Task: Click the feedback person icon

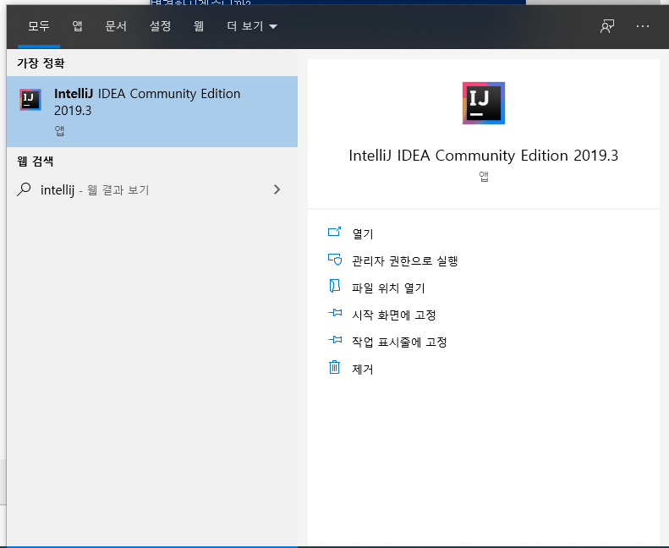Action: click(x=607, y=26)
